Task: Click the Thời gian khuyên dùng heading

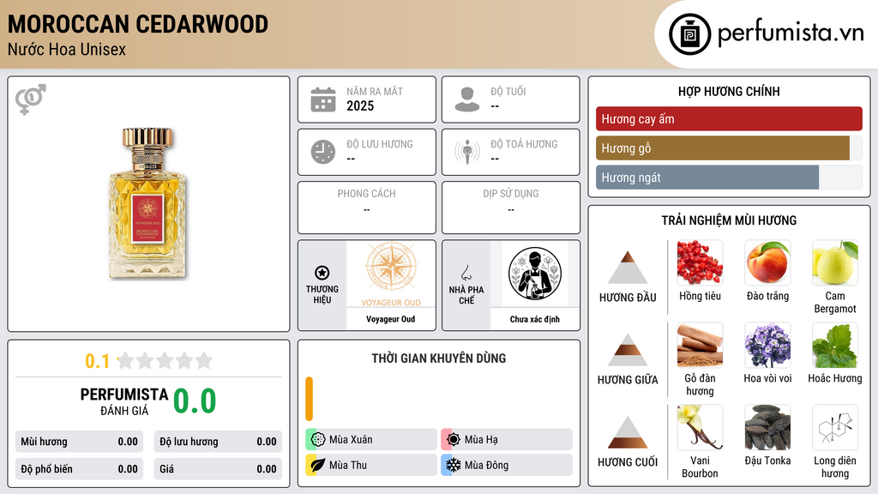Action: 439,358
